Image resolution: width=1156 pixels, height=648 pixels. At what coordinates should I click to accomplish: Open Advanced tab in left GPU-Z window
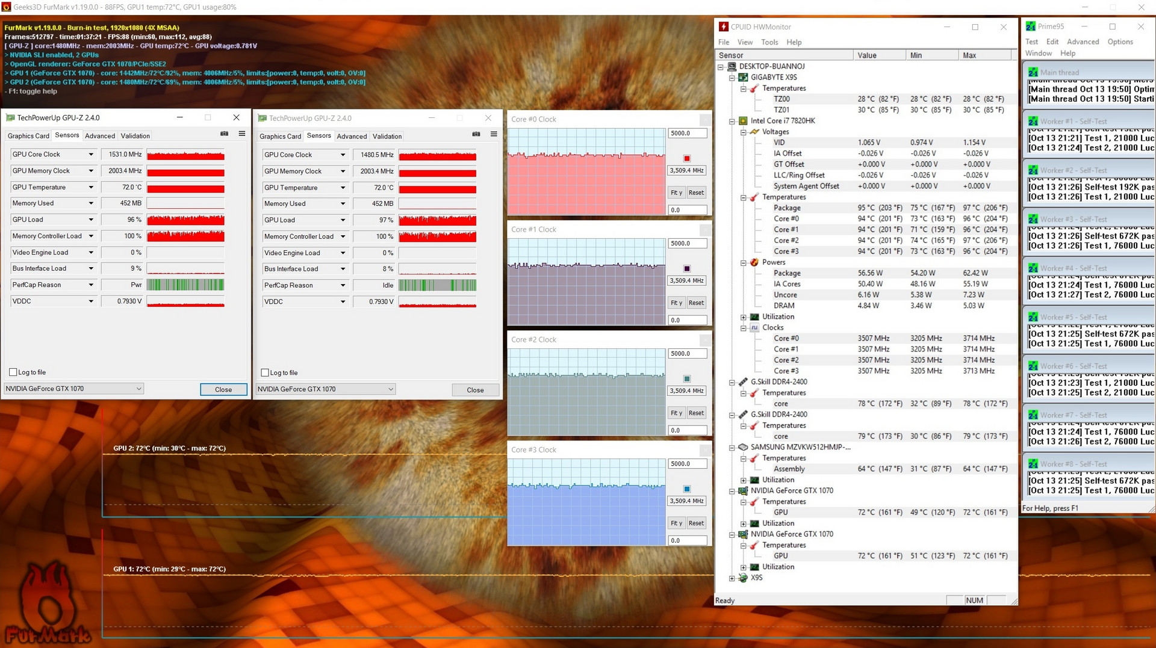[100, 136]
